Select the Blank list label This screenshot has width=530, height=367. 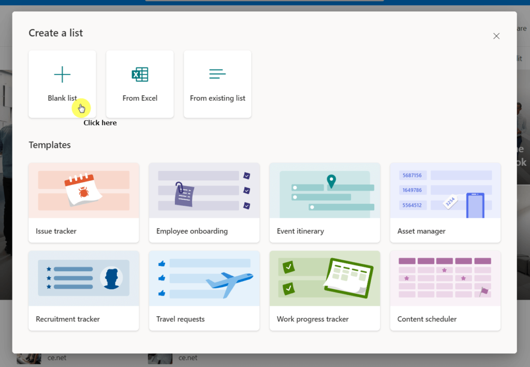[62, 98]
